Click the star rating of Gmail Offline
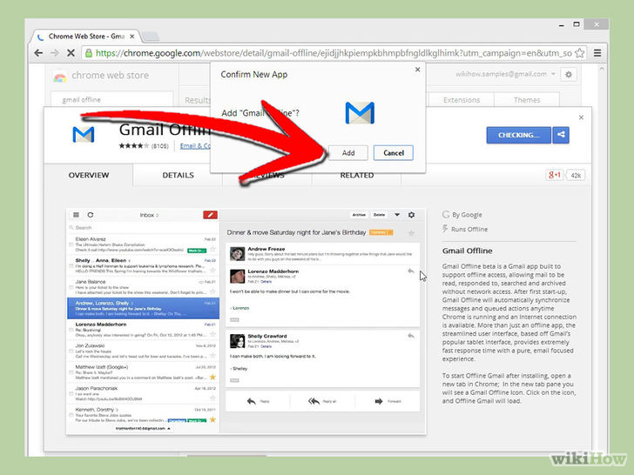The width and height of the screenshot is (634, 475). tap(134, 146)
